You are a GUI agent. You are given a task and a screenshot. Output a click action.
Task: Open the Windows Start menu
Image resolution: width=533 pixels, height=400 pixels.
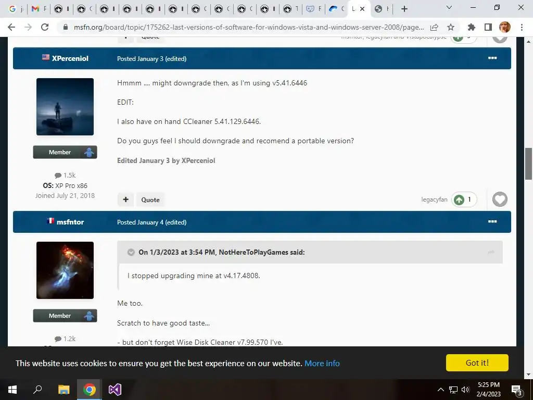click(x=12, y=390)
